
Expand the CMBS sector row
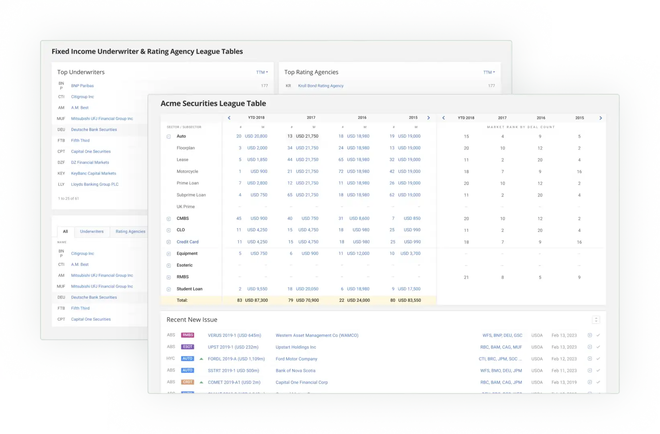pyautogui.click(x=169, y=219)
